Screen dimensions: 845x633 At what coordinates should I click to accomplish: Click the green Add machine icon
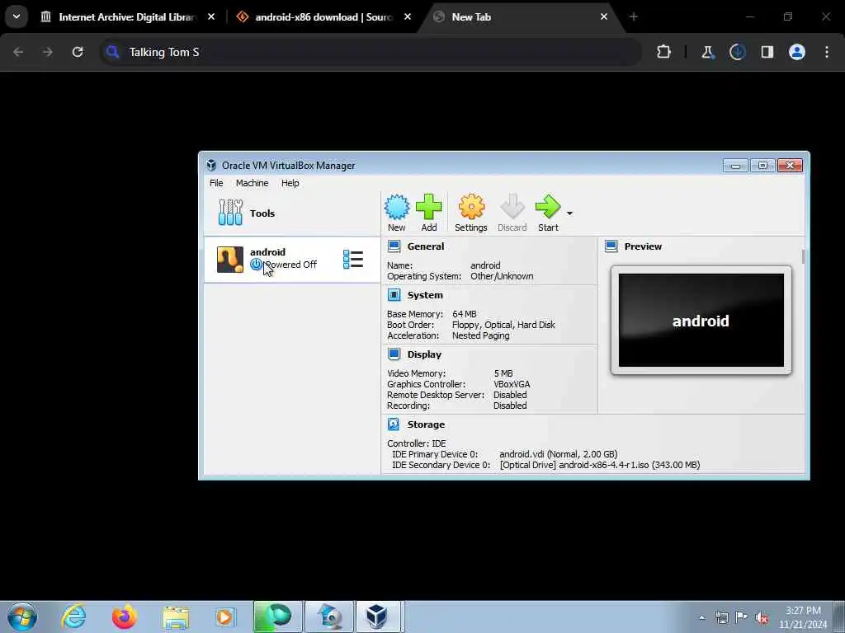click(429, 213)
